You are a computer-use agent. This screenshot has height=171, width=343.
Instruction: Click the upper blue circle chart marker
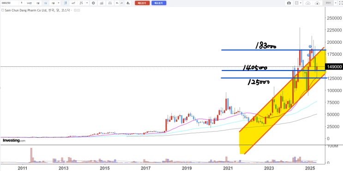pos(310,46)
